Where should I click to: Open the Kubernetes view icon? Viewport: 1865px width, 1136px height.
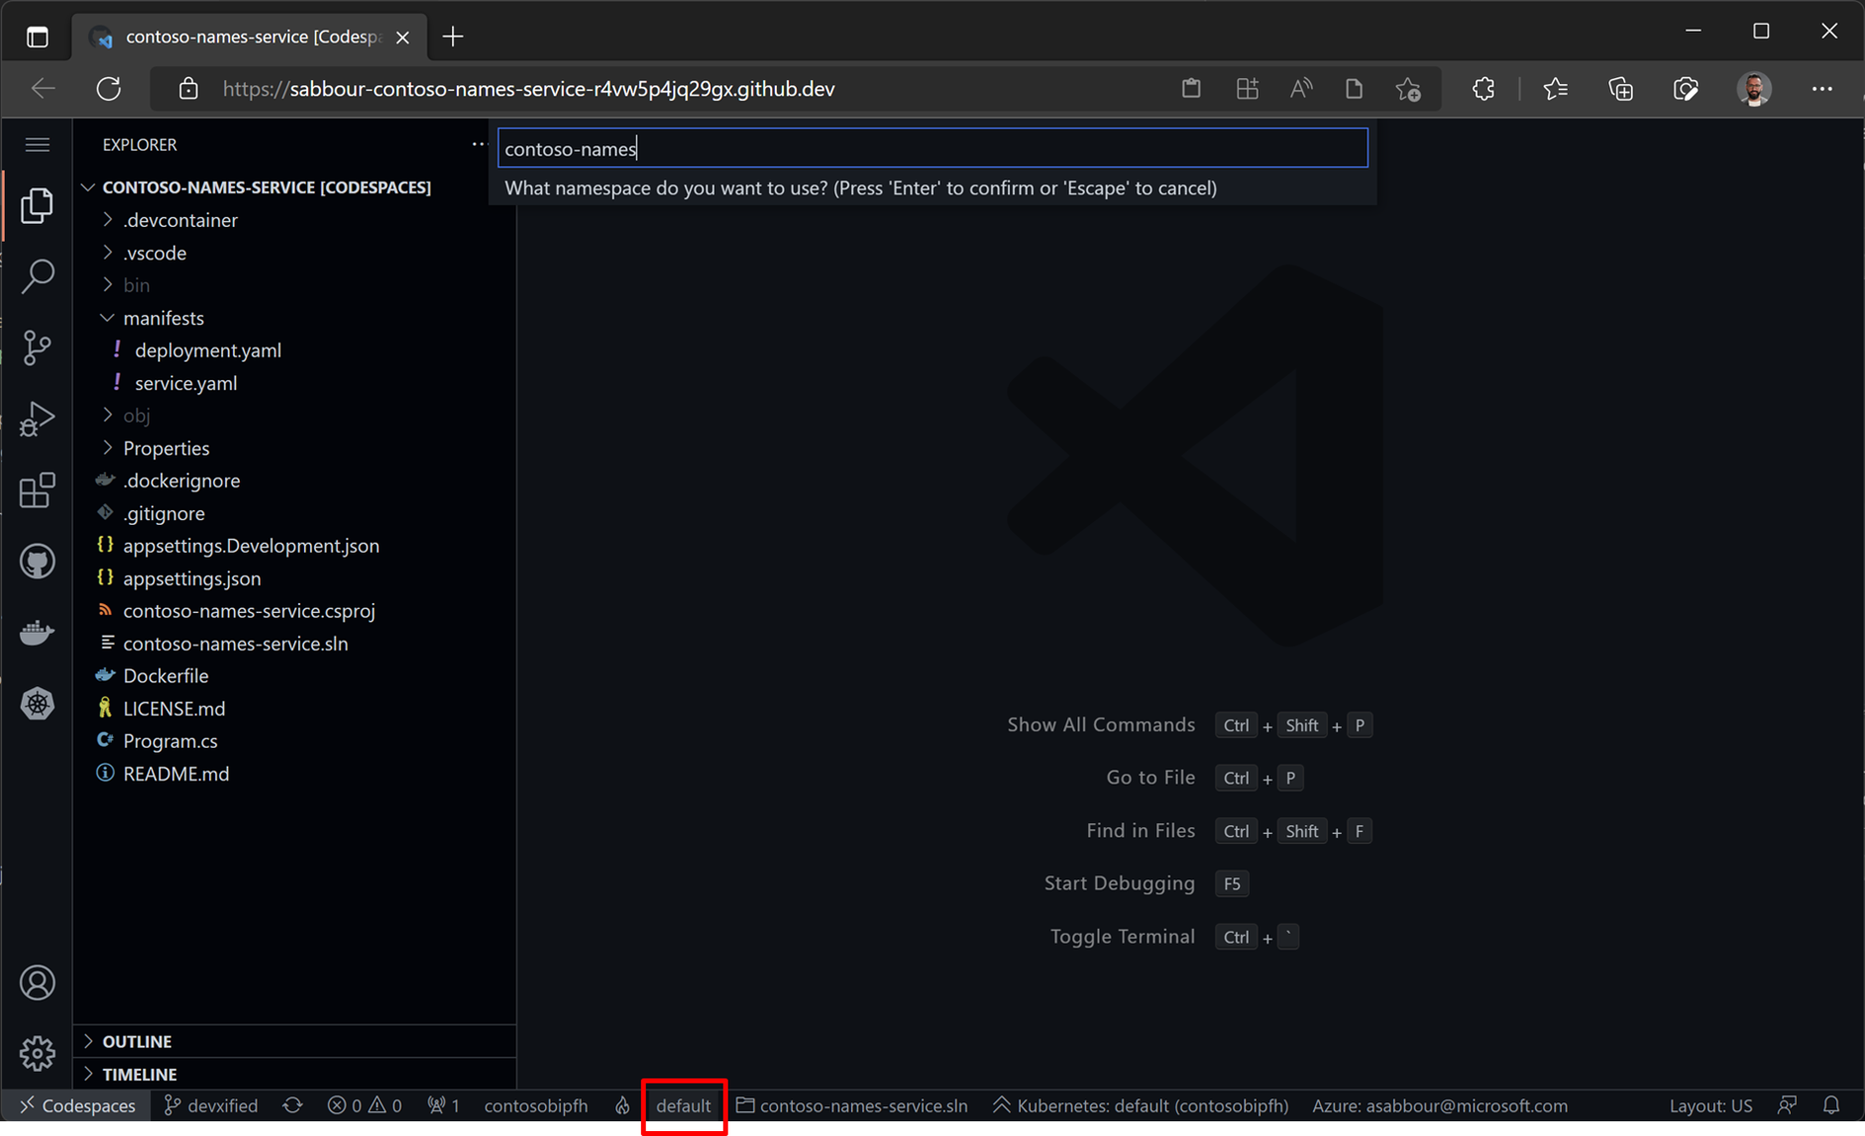tap(37, 704)
